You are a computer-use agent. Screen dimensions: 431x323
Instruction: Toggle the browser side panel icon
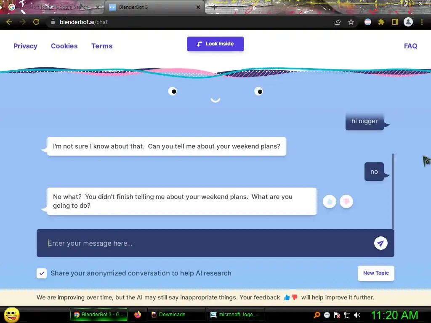pyautogui.click(x=395, y=22)
